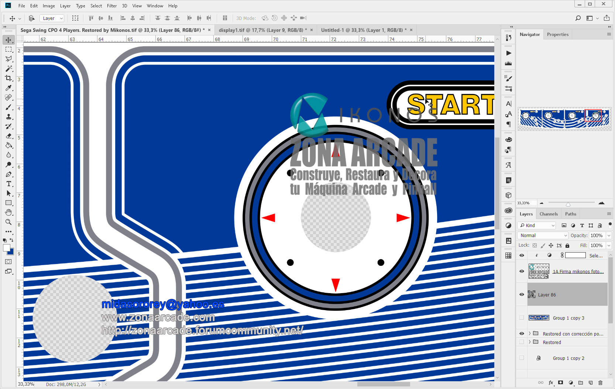
Task: Switch to the Channels tab
Action: pyautogui.click(x=549, y=214)
